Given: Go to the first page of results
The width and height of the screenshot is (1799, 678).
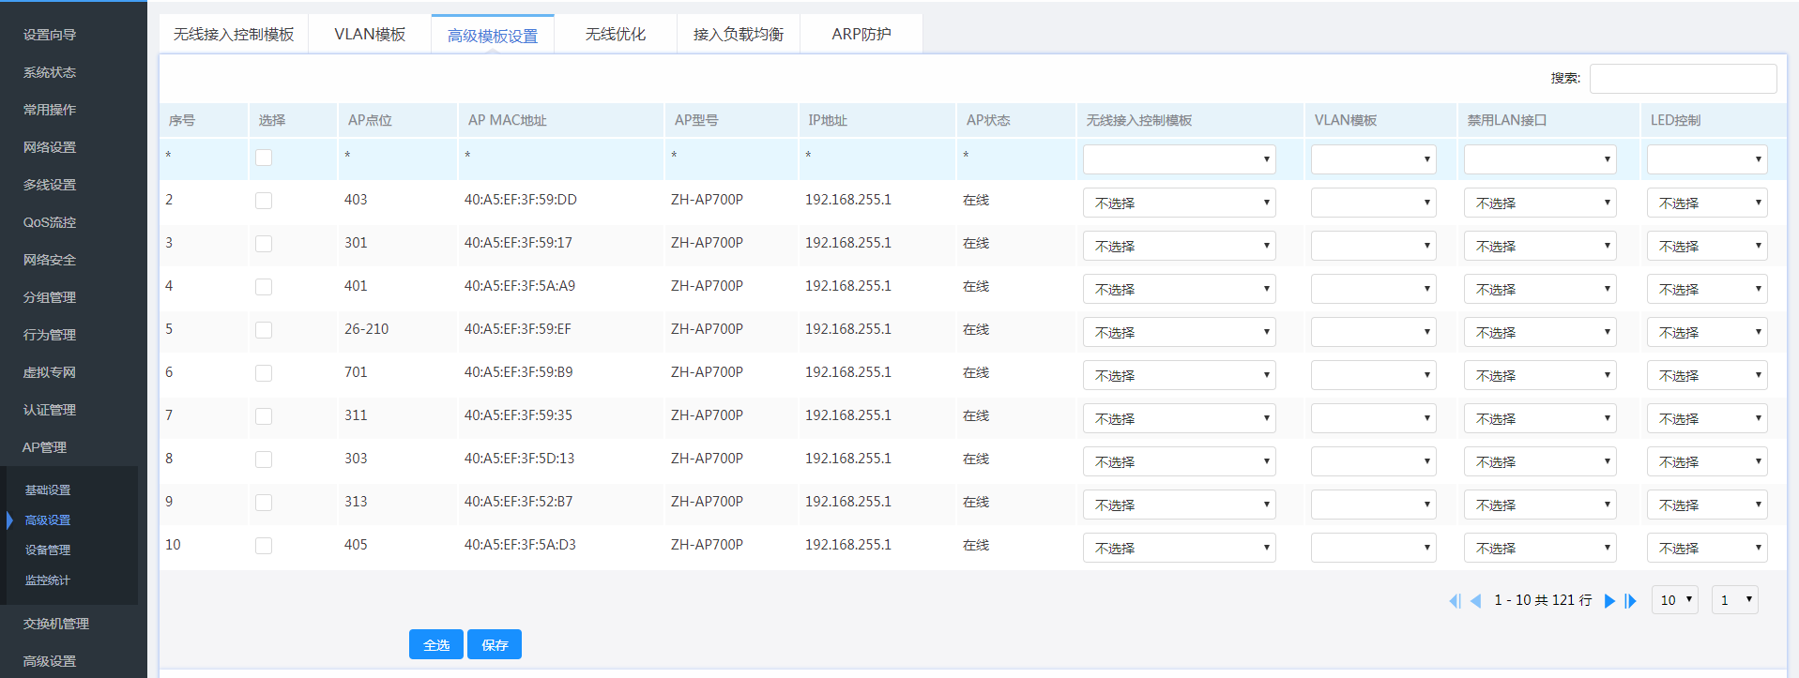Looking at the screenshot, I should 1455,601.
